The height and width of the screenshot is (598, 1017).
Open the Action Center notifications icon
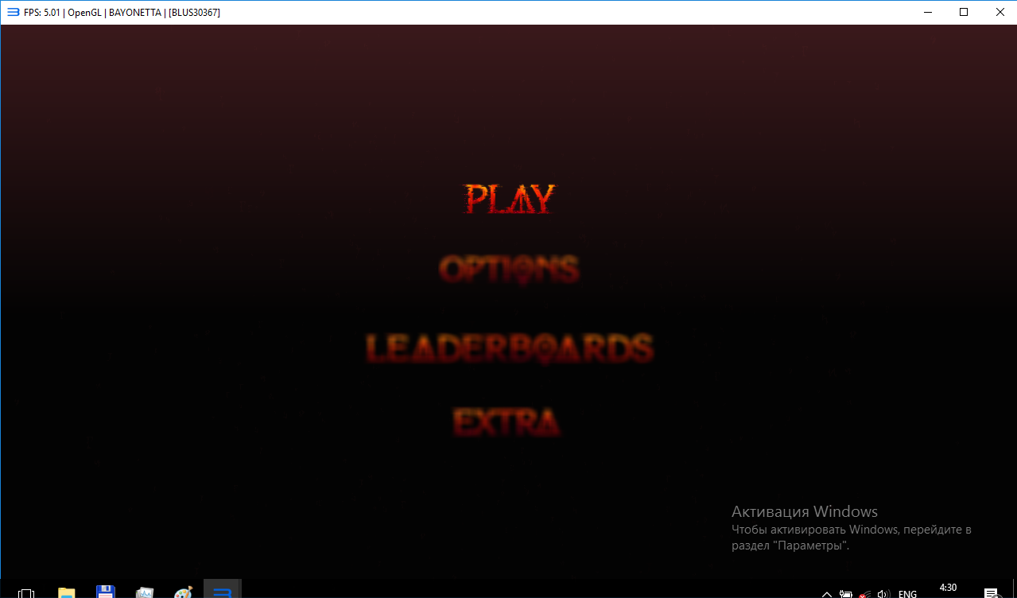click(x=991, y=593)
